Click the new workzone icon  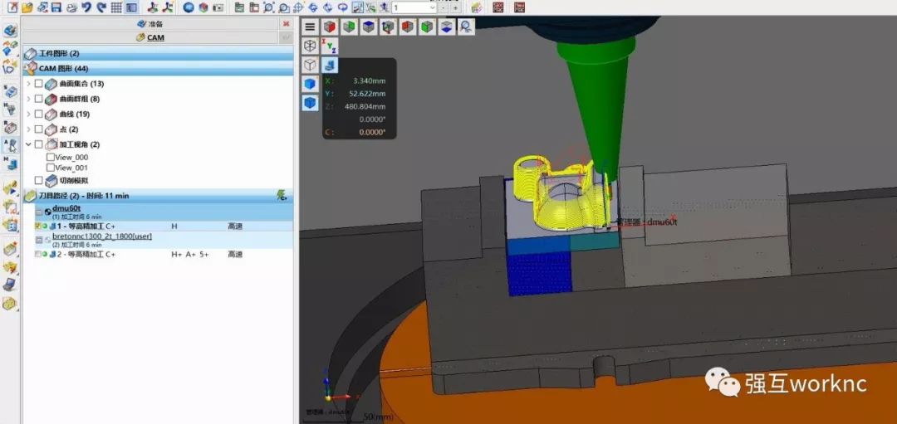[12, 7]
